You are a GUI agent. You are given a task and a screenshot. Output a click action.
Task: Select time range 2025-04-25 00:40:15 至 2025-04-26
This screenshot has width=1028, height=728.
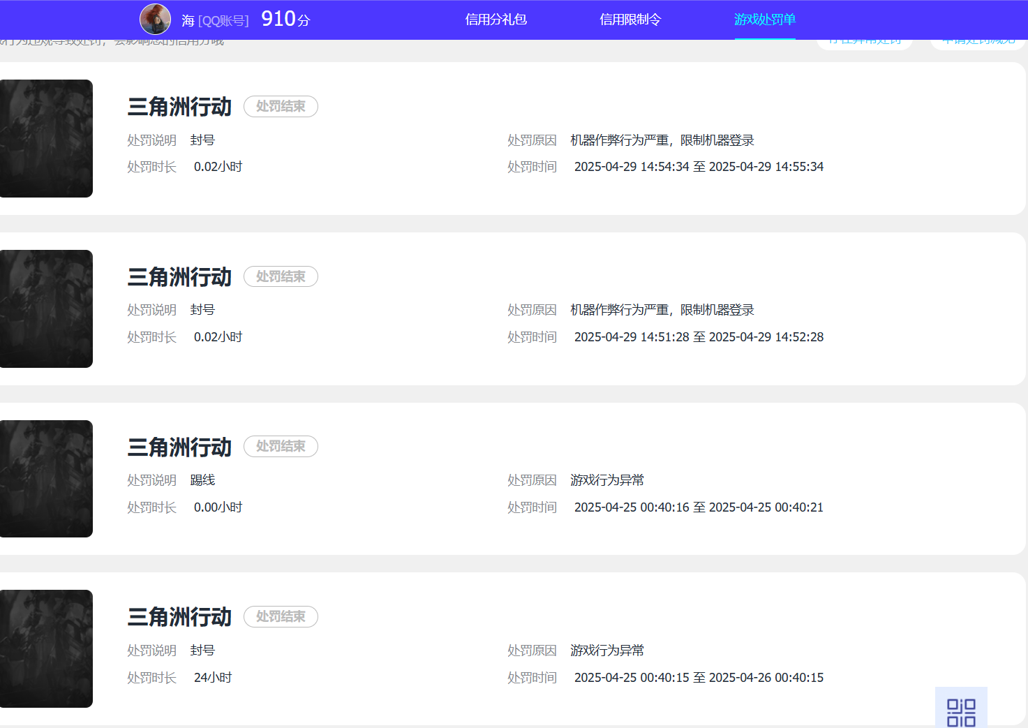pyautogui.click(x=699, y=678)
